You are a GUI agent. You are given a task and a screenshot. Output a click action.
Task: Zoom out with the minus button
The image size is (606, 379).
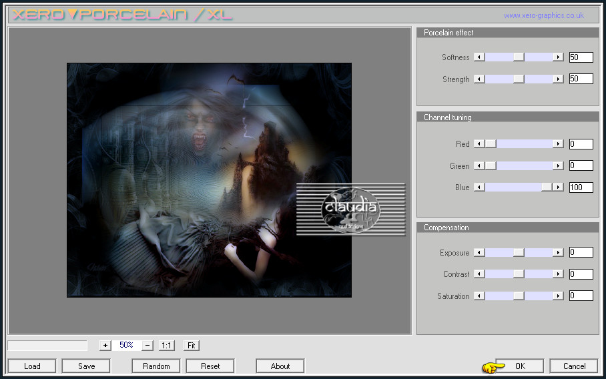(147, 346)
